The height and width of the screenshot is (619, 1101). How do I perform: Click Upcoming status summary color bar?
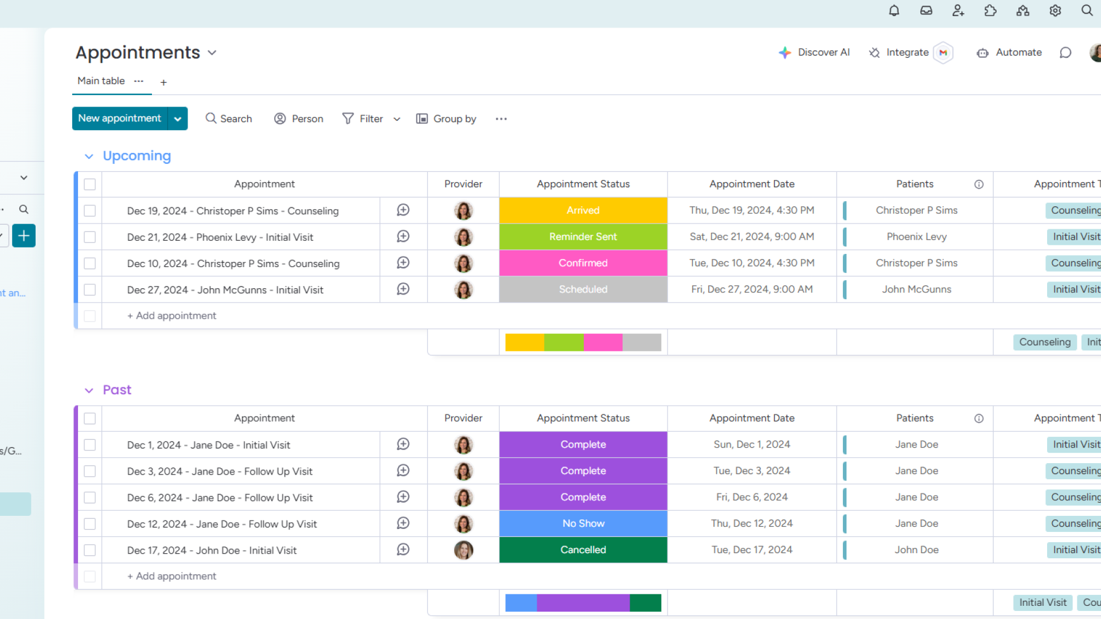coord(583,342)
